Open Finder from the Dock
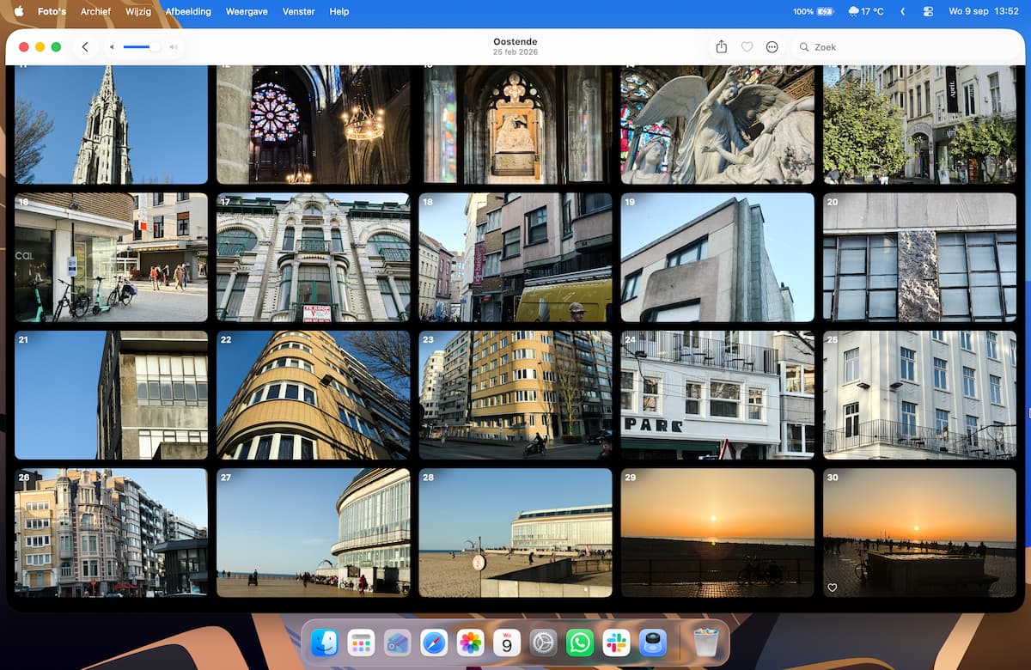This screenshot has width=1031, height=670. (324, 643)
